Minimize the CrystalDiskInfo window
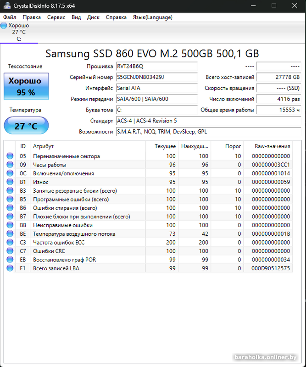 253,6
